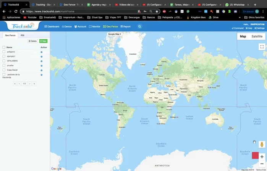The width and height of the screenshot is (267, 171).
Task: Click the key password icon in address bar
Action: 145,11
